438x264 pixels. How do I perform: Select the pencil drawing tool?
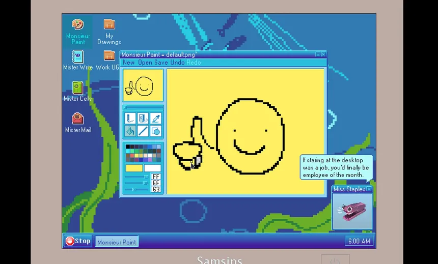pos(130,119)
